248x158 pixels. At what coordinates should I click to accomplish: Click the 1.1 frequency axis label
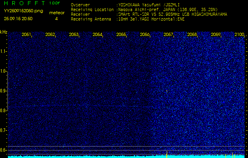(x=3, y=51)
